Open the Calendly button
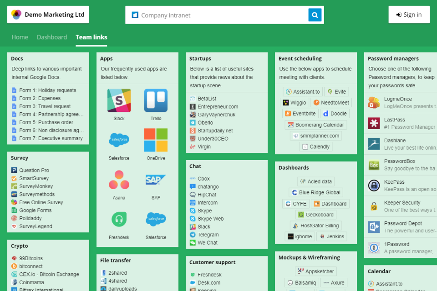Image resolution: width=437 pixels, height=291 pixels. pyautogui.click(x=316, y=147)
